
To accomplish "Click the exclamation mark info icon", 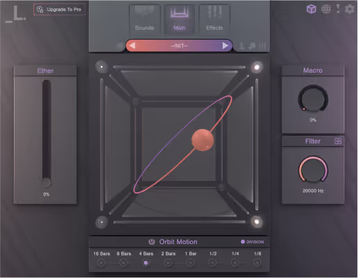I will tap(338, 8).
